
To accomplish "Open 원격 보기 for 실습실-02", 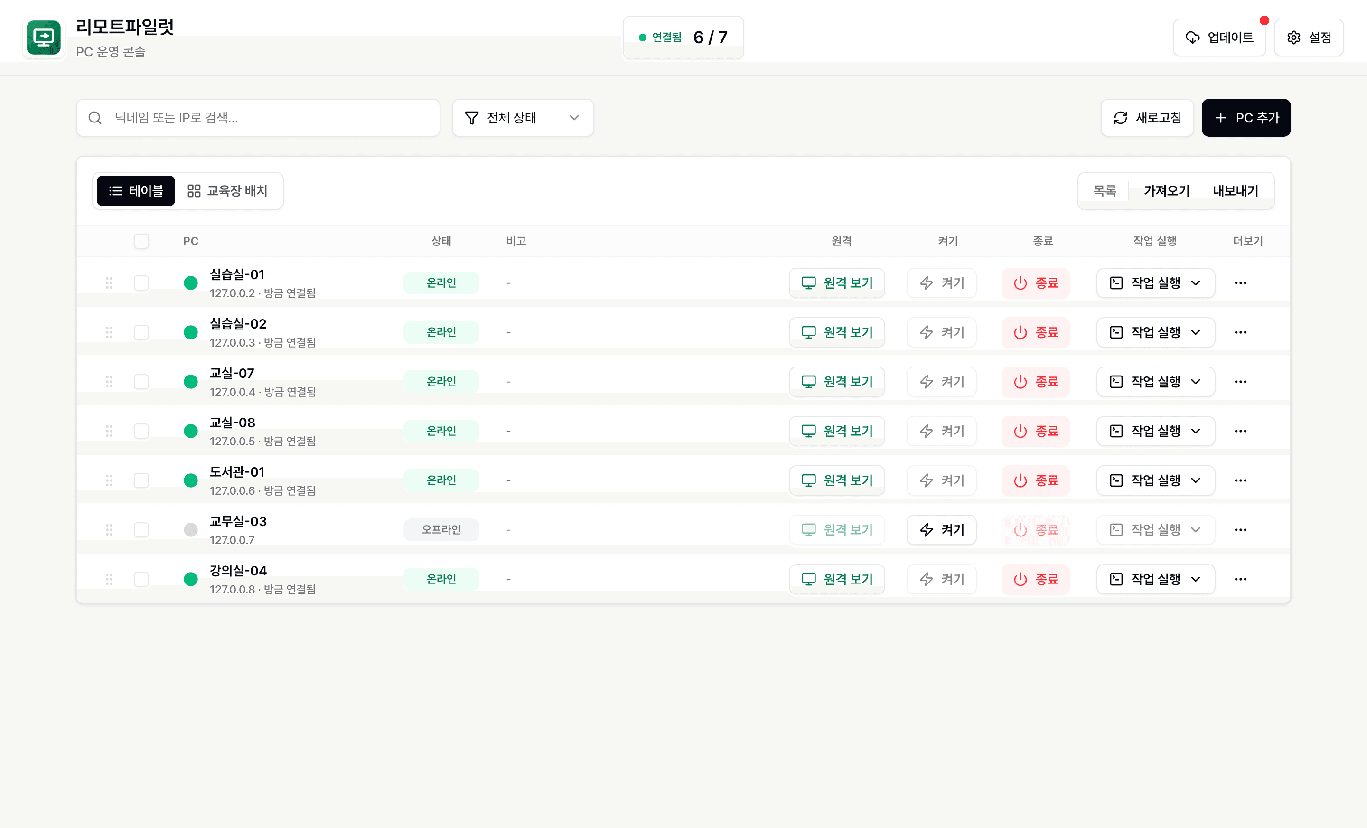I will coord(837,332).
